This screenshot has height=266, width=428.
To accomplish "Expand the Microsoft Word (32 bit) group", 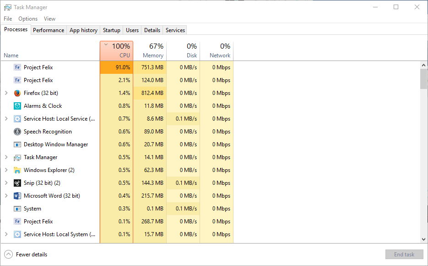I will [6, 196].
